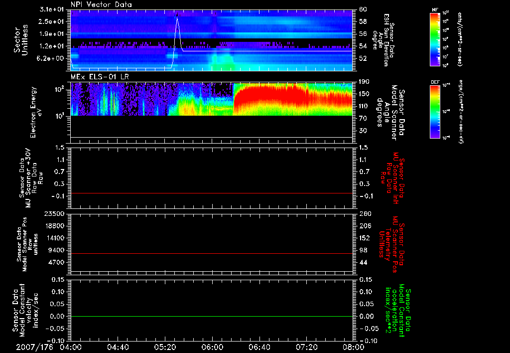Click the green constant velocity line

pos(212,317)
